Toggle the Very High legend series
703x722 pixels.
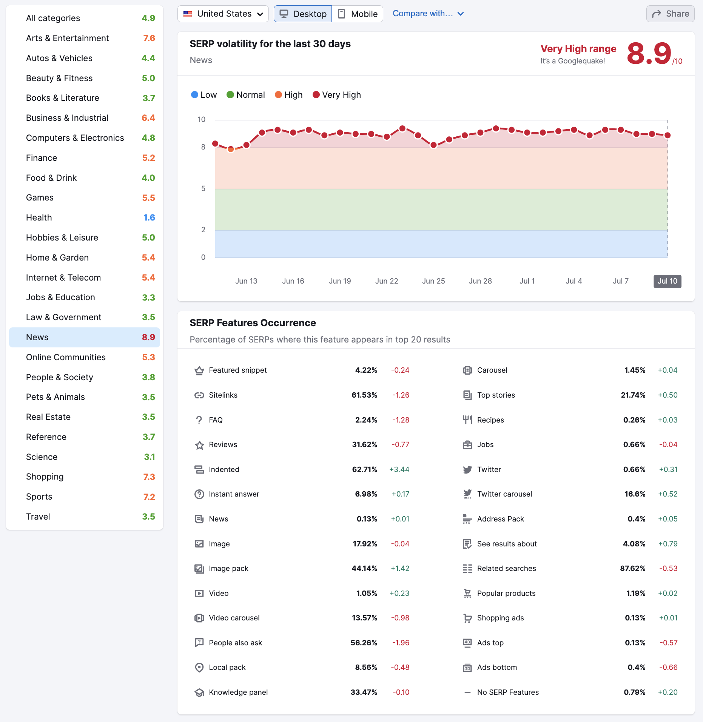(337, 95)
